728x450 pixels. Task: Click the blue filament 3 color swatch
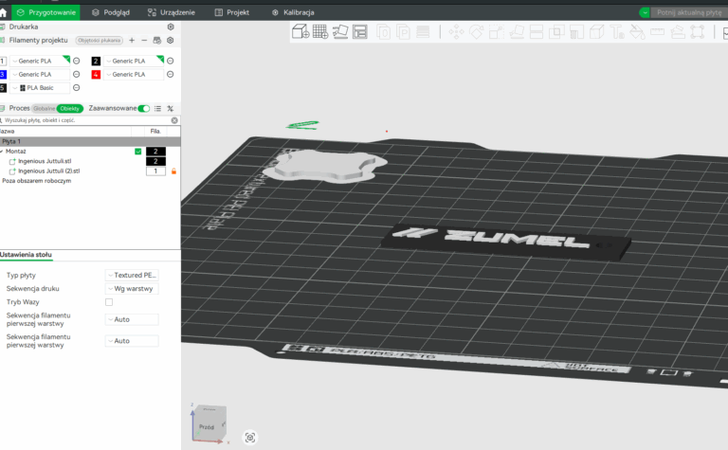point(3,74)
